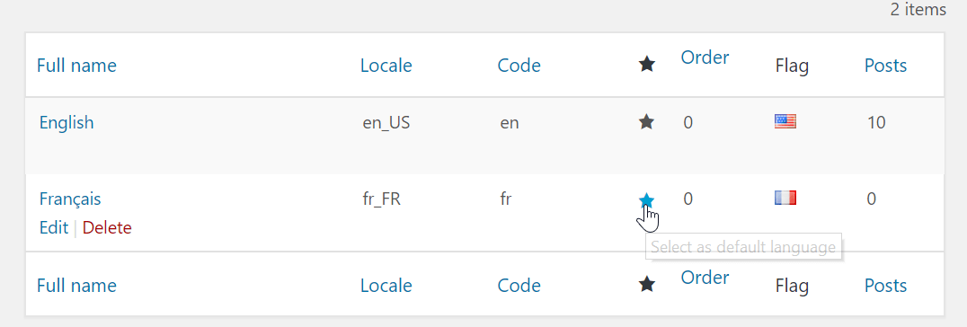Click the gray star in English row
The height and width of the screenshot is (327, 967).
click(x=646, y=121)
